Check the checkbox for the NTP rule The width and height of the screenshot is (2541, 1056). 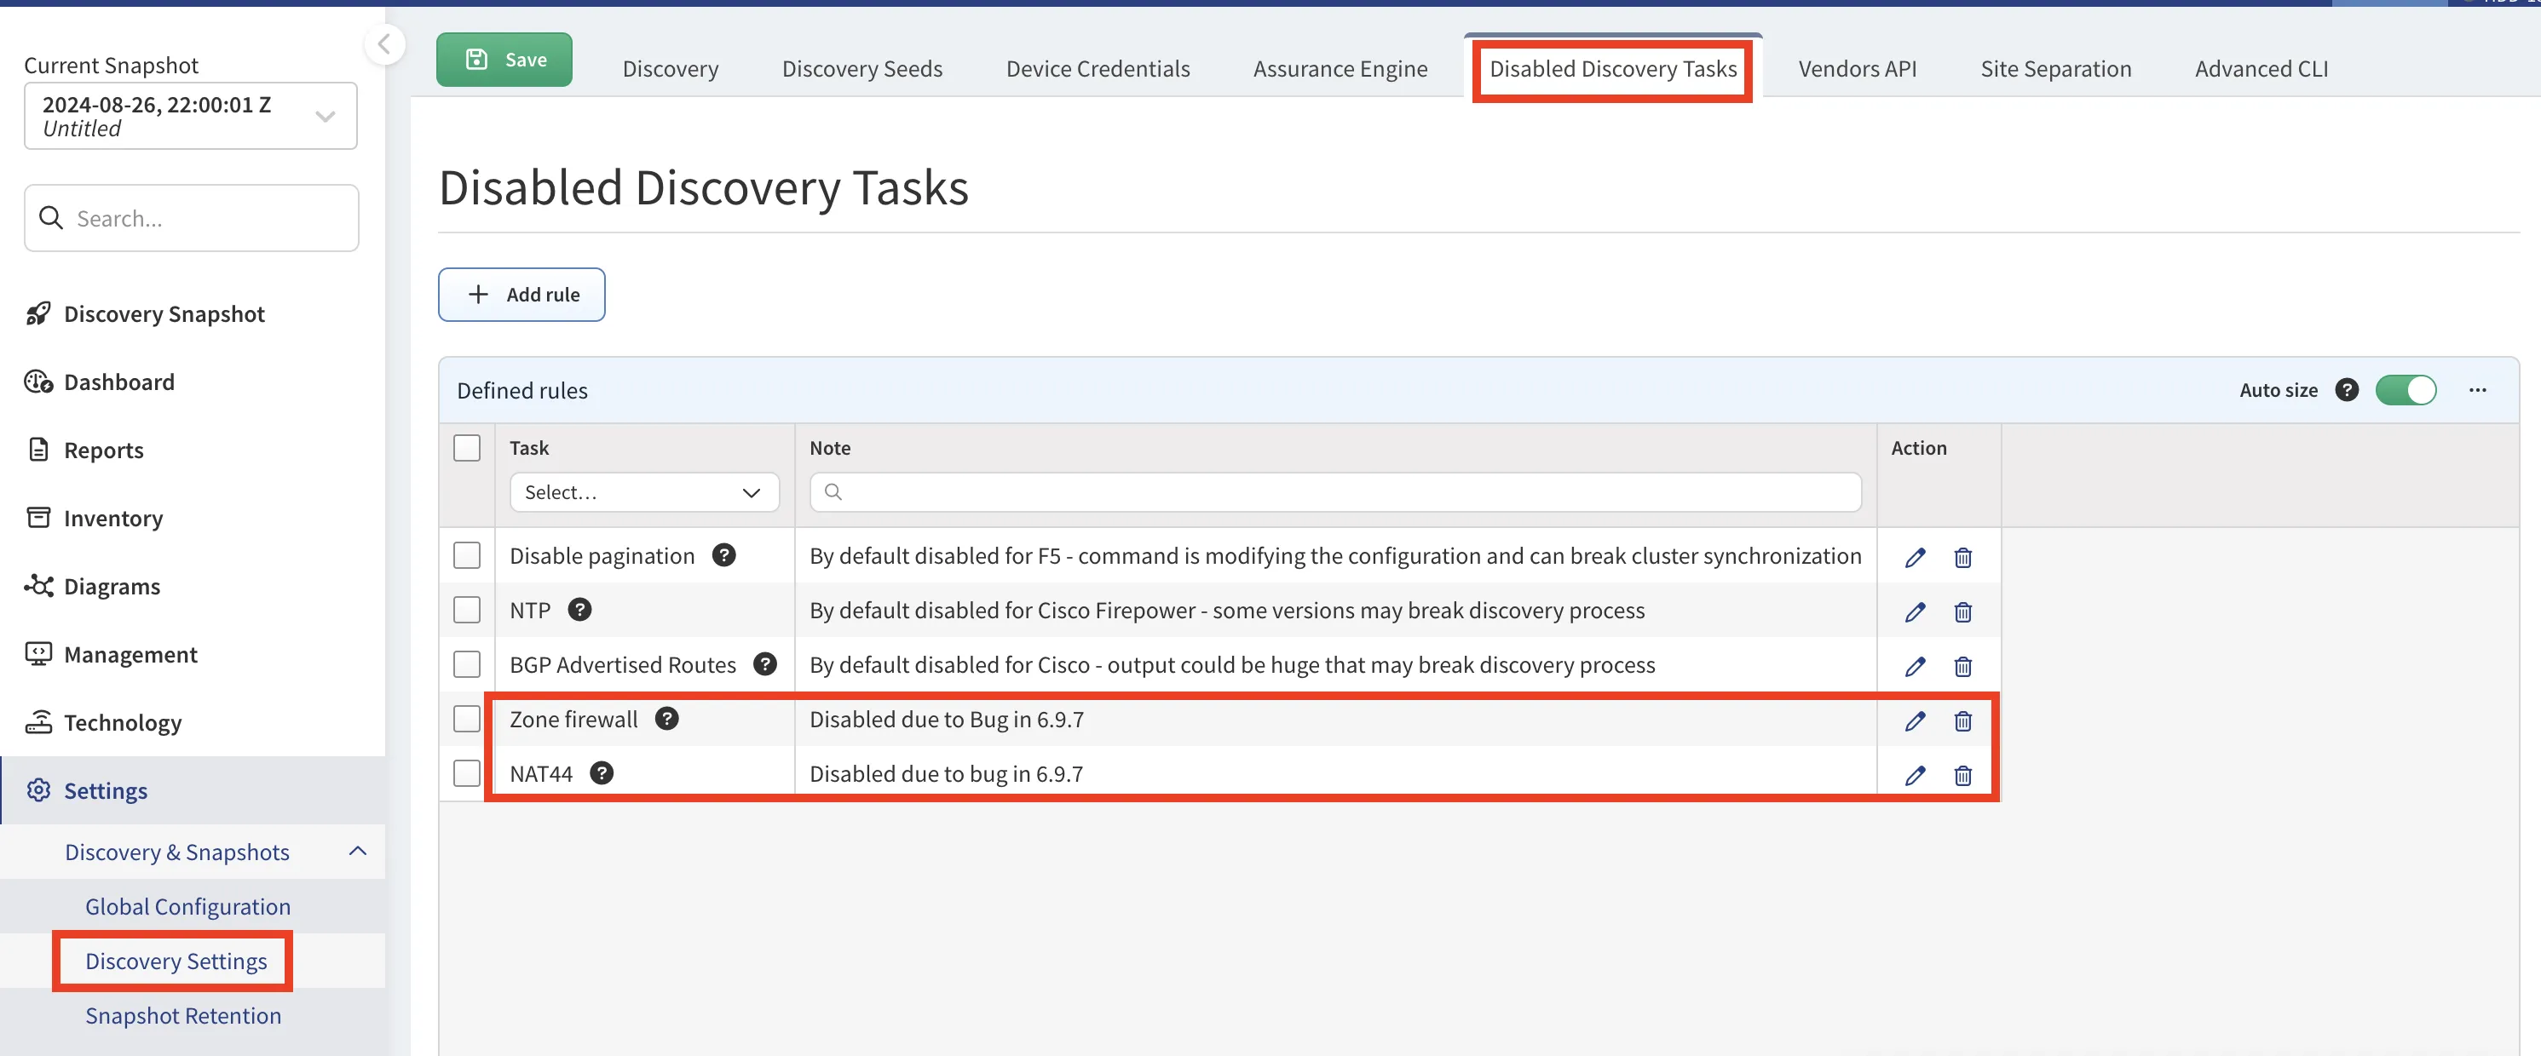[x=467, y=610]
